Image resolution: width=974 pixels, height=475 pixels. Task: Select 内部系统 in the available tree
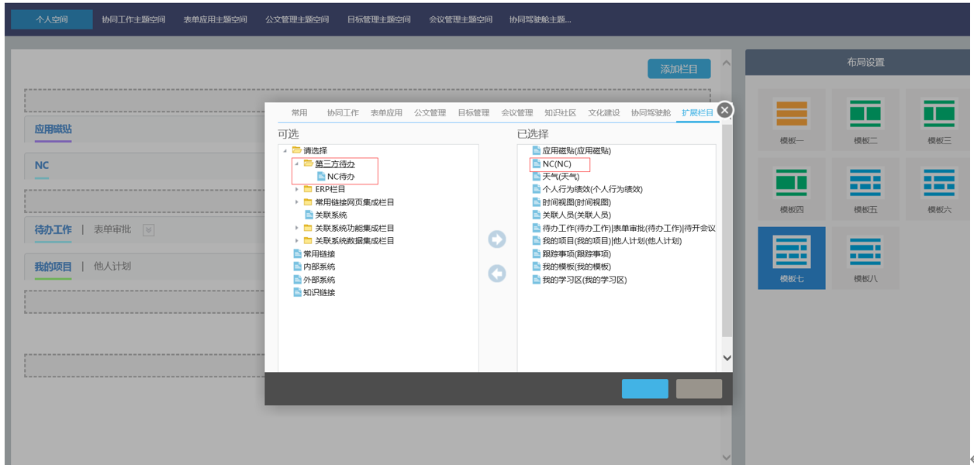tap(319, 267)
